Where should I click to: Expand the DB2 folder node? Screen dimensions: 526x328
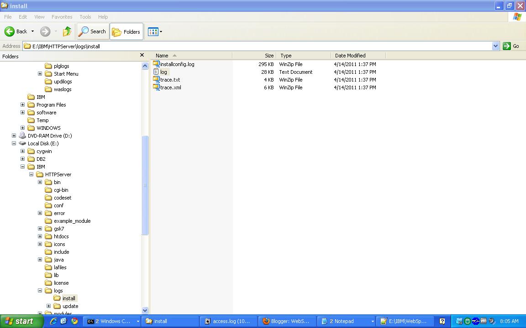point(22,159)
